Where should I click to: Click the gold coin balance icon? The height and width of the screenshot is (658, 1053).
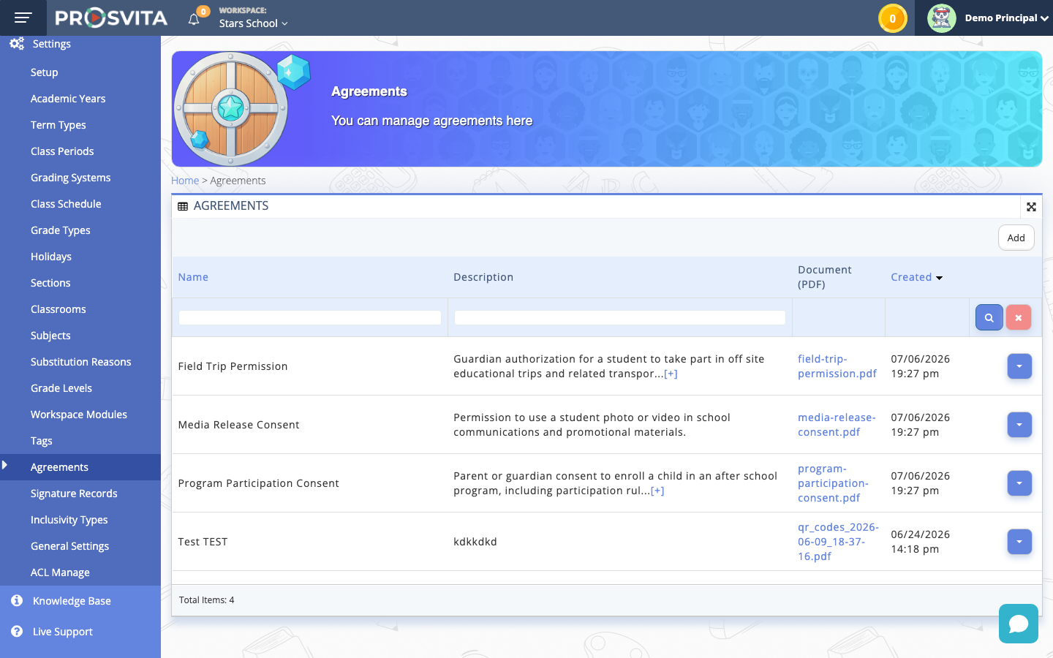[x=892, y=18]
